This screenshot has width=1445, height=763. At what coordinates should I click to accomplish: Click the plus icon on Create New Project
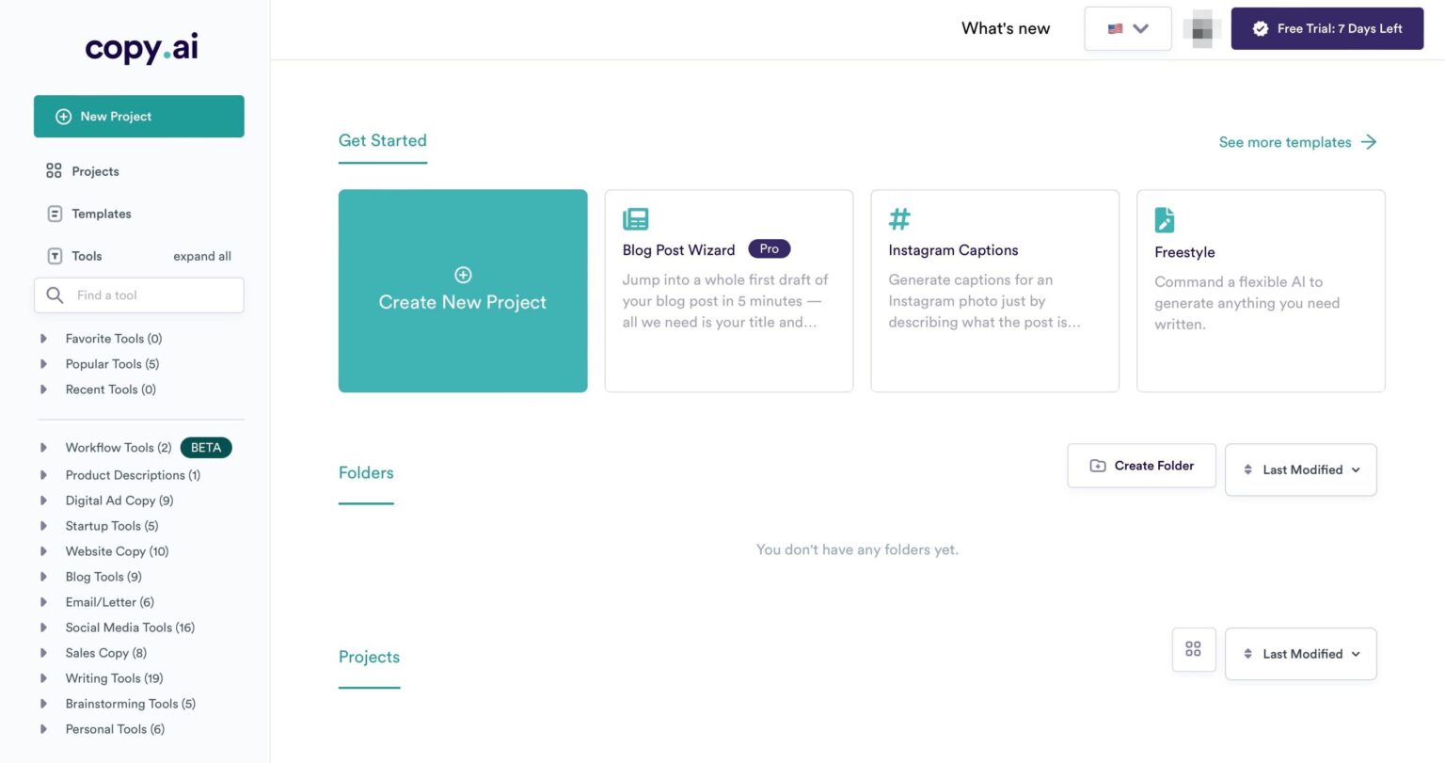tap(463, 275)
